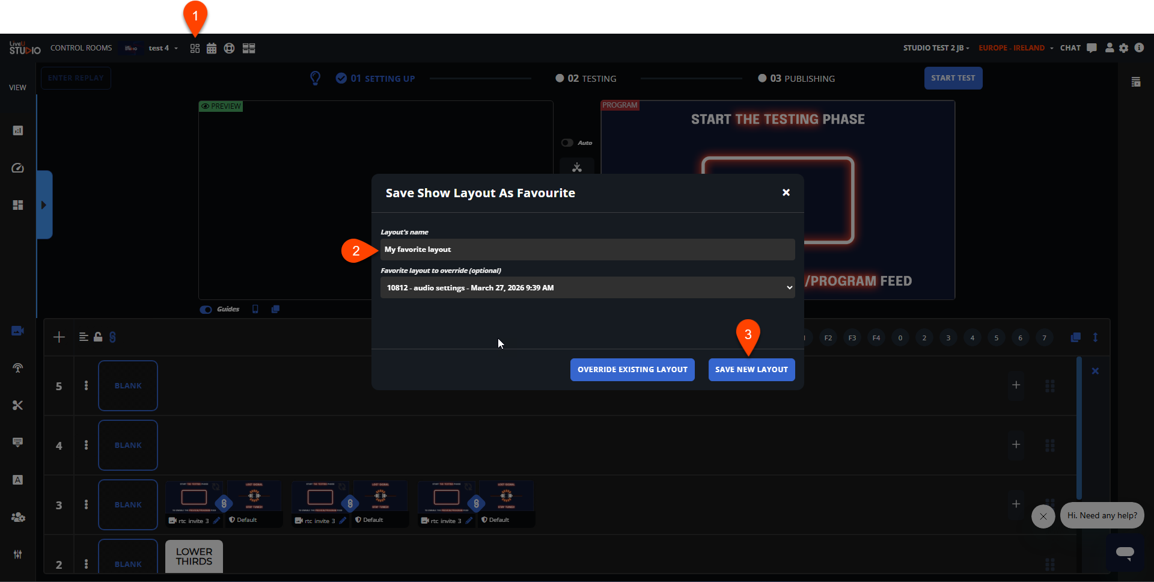This screenshot has width=1154, height=582.
Task: Click the broadcast antenna icon in left sidebar
Action: coord(17,368)
